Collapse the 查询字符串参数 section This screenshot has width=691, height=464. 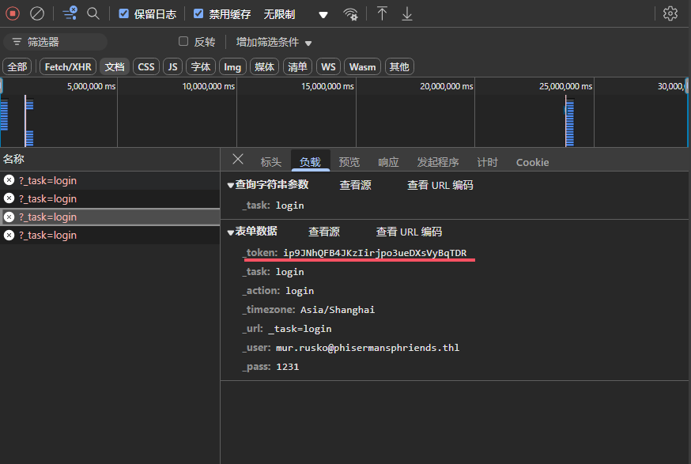click(231, 185)
